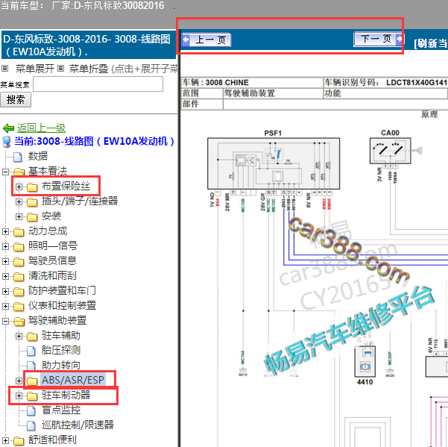Click the 驾驶辅助装置 open folder icon

click(19, 321)
